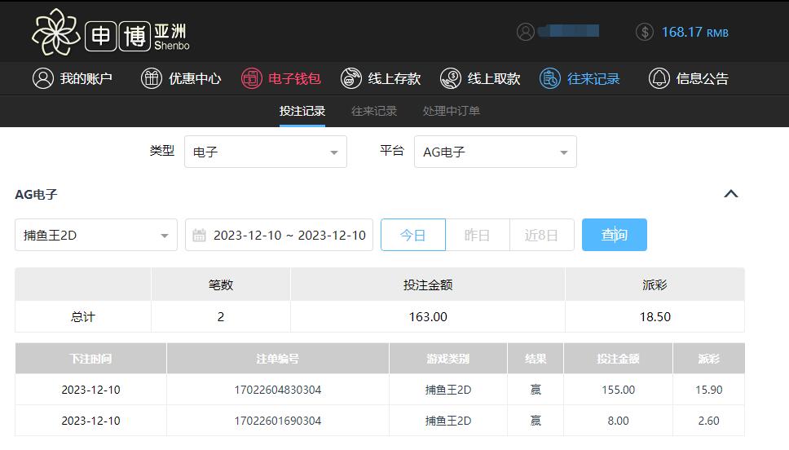Click the Shenbo flower logo
The width and height of the screenshot is (789, 450).
[x=55, y=33]
